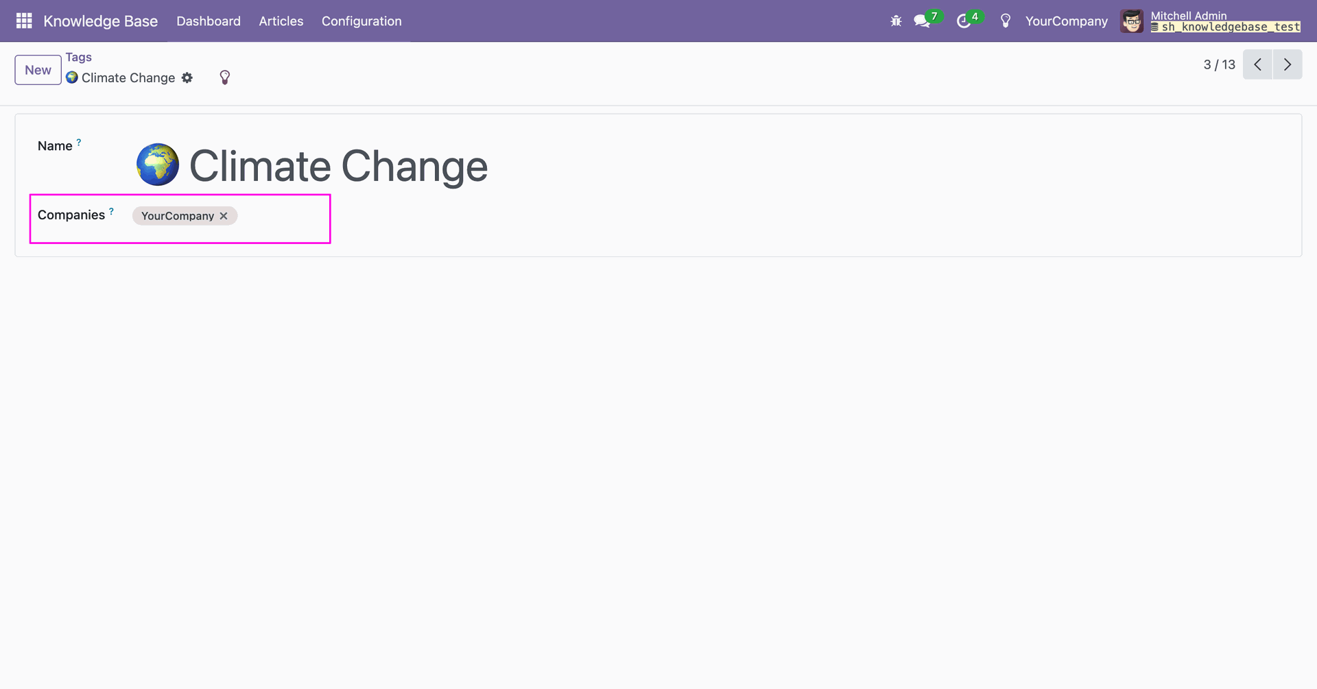Click the Climate Change name field
The image size is (1317, 689).
pyautogui.click(x=338, y=166)
